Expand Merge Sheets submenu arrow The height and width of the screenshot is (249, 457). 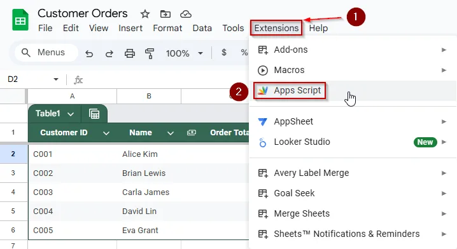(444, 214)
